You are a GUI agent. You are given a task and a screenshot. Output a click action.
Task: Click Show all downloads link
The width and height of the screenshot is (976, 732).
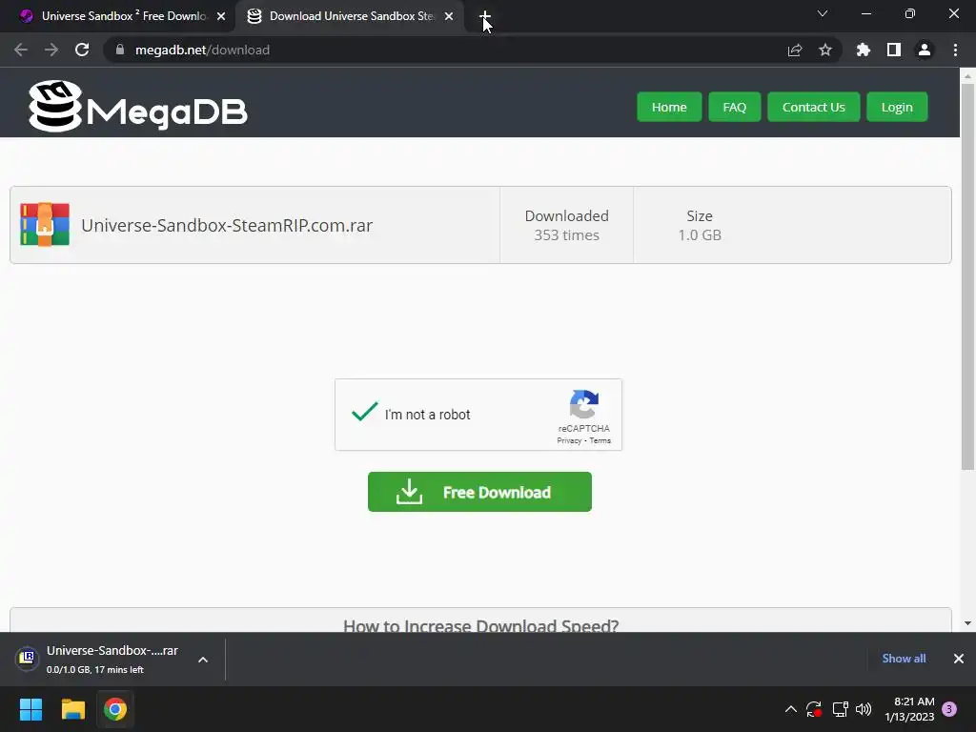click(904, 659)
